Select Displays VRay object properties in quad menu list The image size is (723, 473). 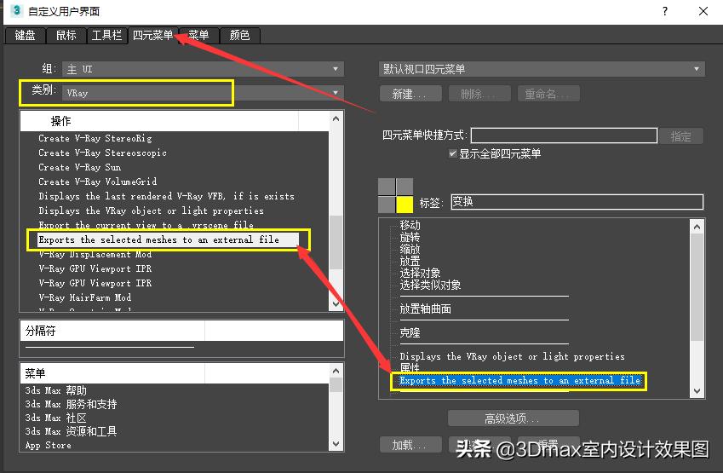pyautogui.click(x=513, y=356)
